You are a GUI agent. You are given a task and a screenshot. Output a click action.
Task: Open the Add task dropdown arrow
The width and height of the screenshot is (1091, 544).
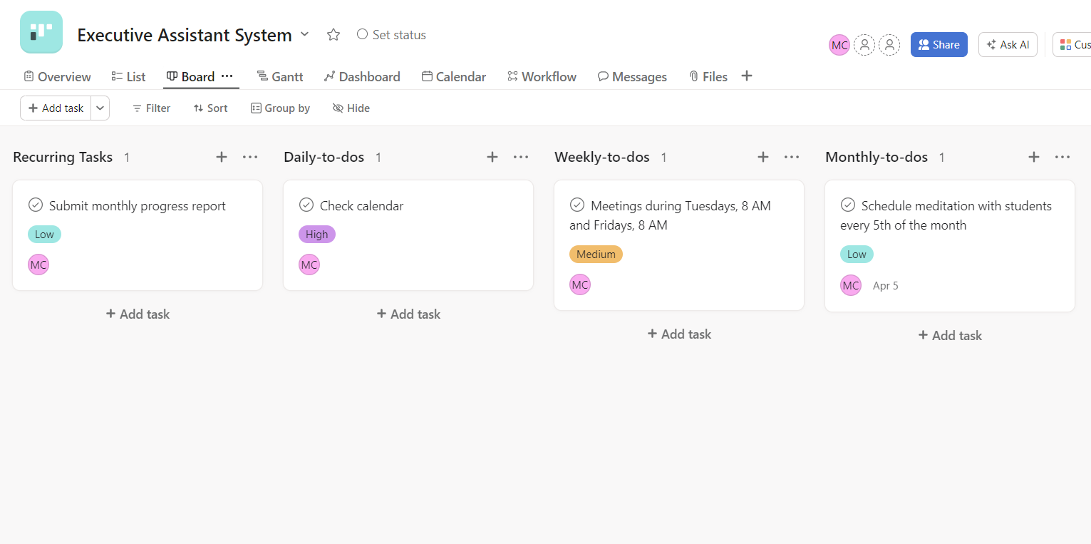pyautogui.click(x=100, y=108)
